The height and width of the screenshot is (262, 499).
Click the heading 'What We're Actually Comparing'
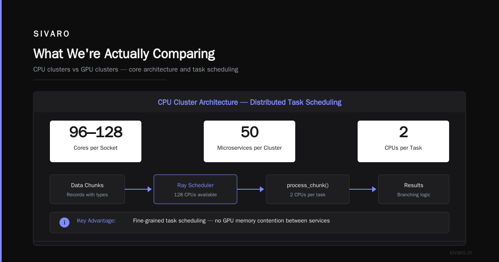tap(124, 54)
